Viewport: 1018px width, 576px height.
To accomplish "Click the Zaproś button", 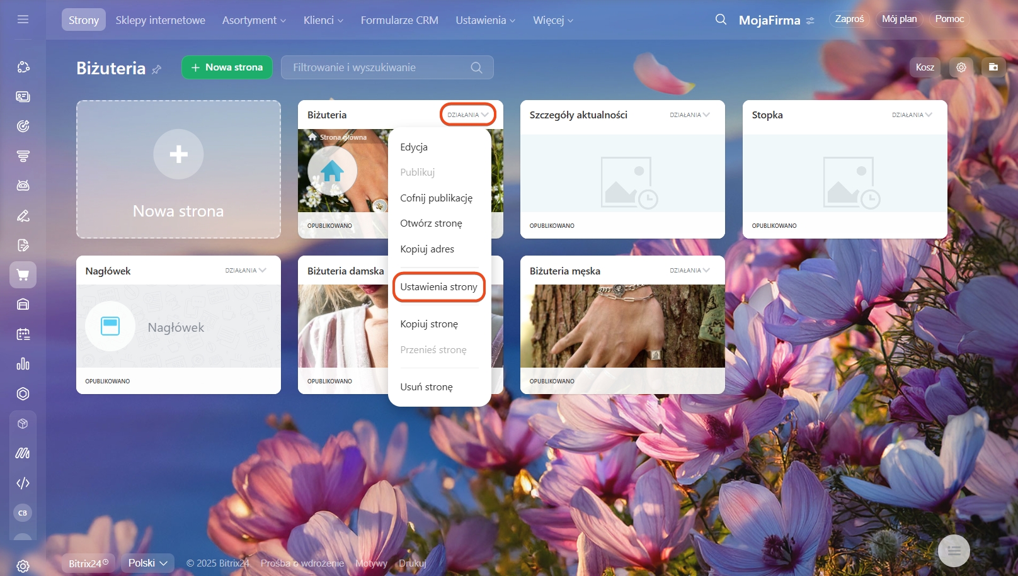I will [850, 19].
